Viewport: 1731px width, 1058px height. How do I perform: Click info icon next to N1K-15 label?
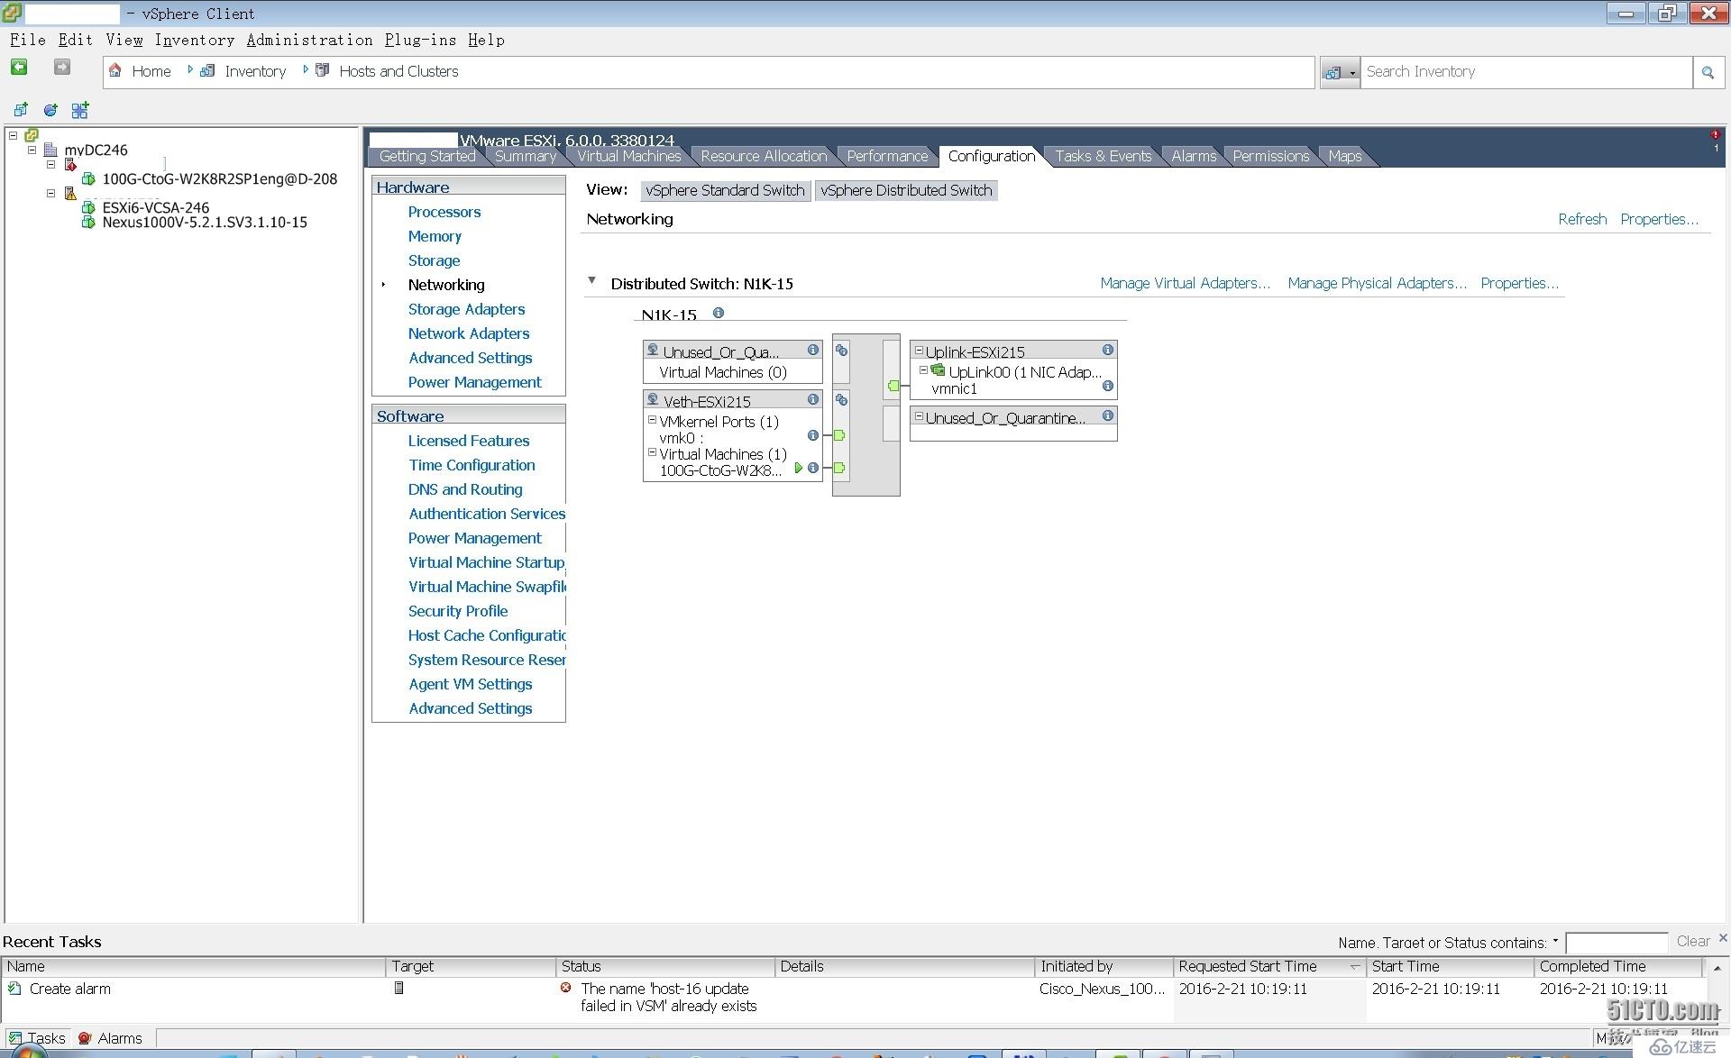pyautogui.click(x=719, y=313)
